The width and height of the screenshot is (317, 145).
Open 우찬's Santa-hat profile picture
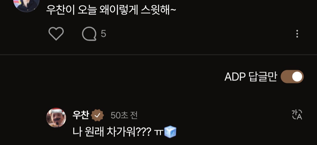pyautogui.click(x=56, y=117)
